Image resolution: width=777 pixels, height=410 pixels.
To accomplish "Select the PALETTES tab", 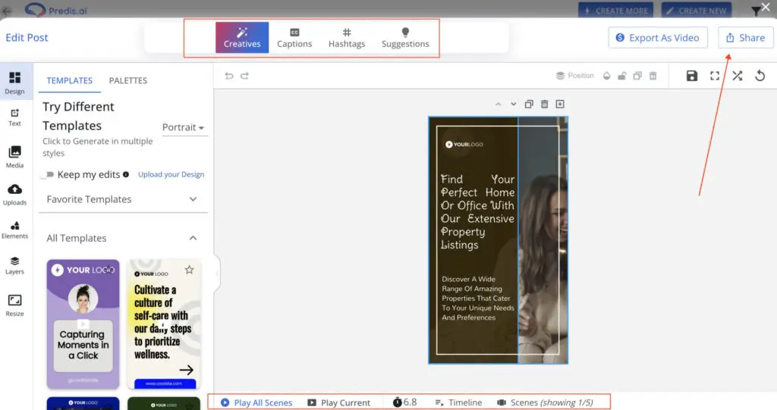I will click(127, 80).
